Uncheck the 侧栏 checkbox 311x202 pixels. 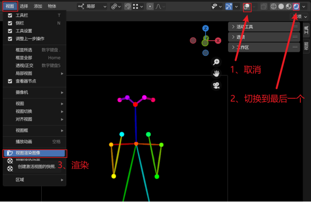10,23
